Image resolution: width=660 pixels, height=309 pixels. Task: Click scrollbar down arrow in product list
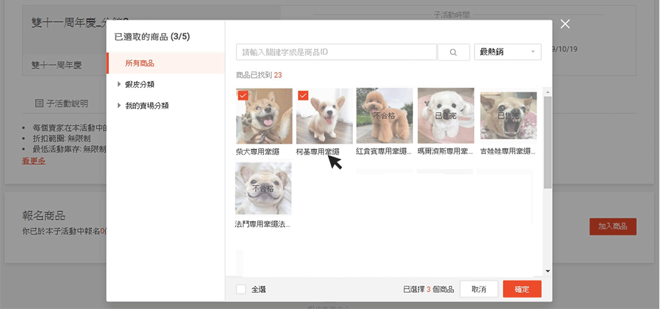point(547,271)
